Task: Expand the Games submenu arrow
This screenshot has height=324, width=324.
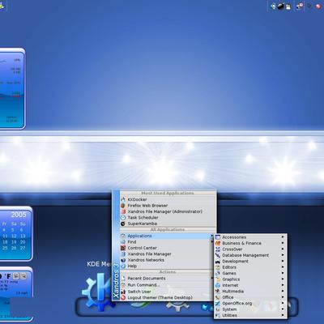Action: tap(283, 273)
